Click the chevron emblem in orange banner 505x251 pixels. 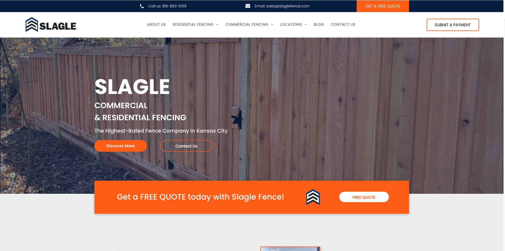coord(313,197)
